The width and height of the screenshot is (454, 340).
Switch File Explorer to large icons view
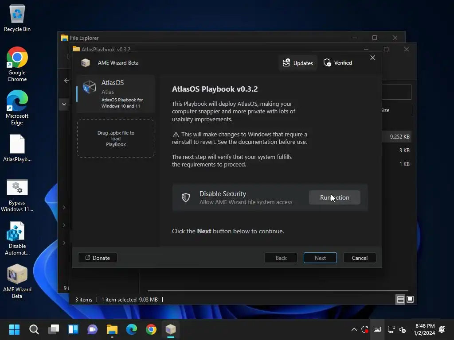pyautogui.click(x=410, y=300)
